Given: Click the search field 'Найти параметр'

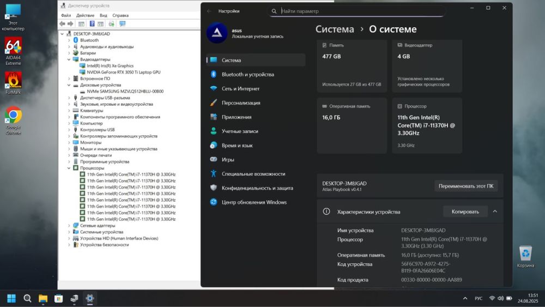Looking at the screenshot, I should click(356, 11).
